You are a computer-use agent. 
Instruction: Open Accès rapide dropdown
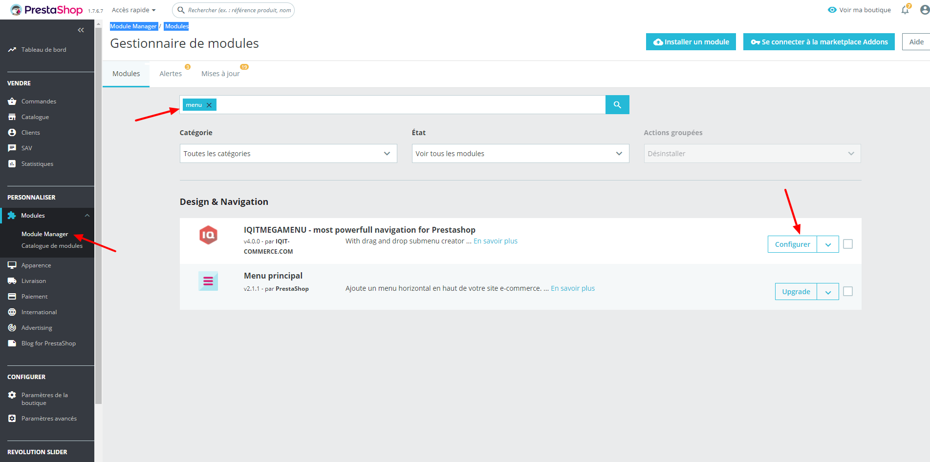(133, 10)
